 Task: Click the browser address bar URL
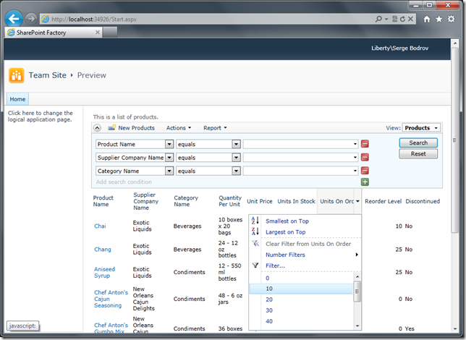click(94, 20)
